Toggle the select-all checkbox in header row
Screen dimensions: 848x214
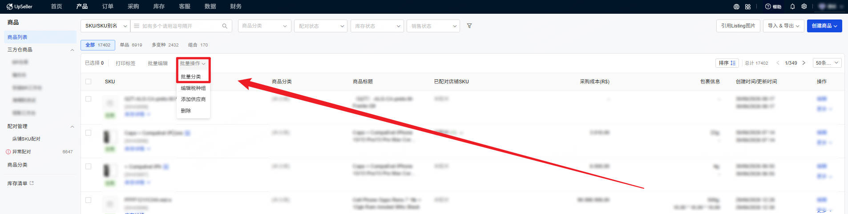[x=88, y=82]
